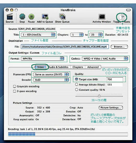Viewport: 136px width, 143px height.
Task: Click the Source: SONY_DVD_RECORDER_VOLUME label
Action: tap(32, 29)
